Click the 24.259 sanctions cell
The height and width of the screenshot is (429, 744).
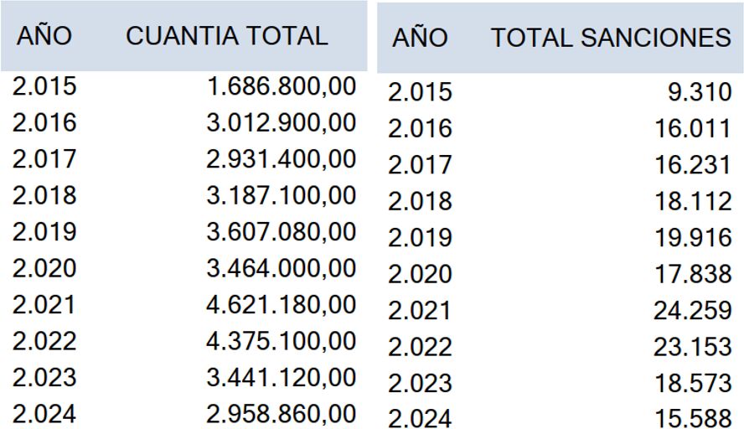coord(693,311)
